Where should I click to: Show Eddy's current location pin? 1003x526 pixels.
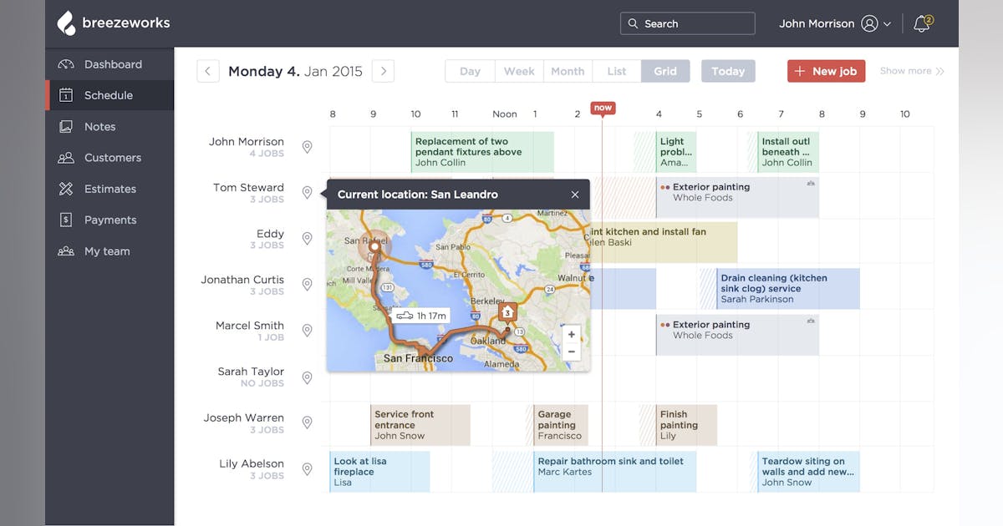coord(307,238)
